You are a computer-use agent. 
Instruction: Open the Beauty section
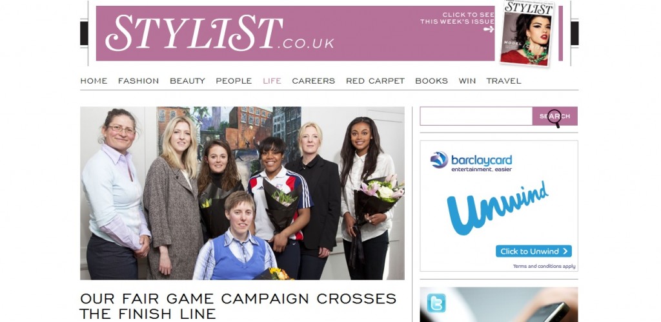[187, 80]
